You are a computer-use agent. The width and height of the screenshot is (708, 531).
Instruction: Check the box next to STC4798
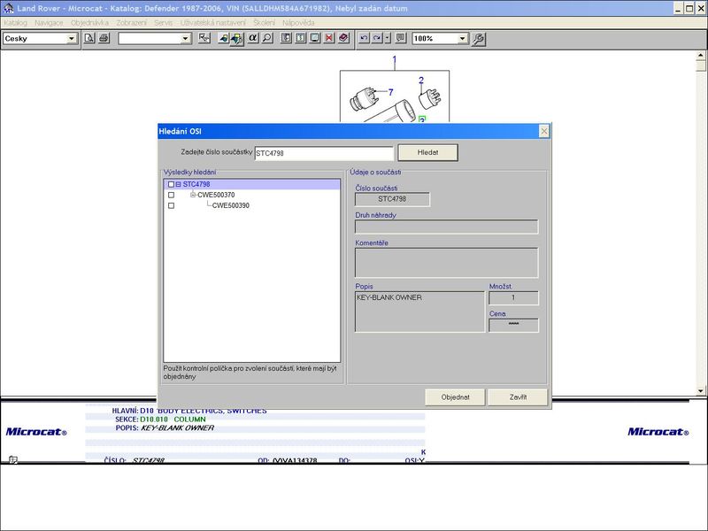point(171,184)
